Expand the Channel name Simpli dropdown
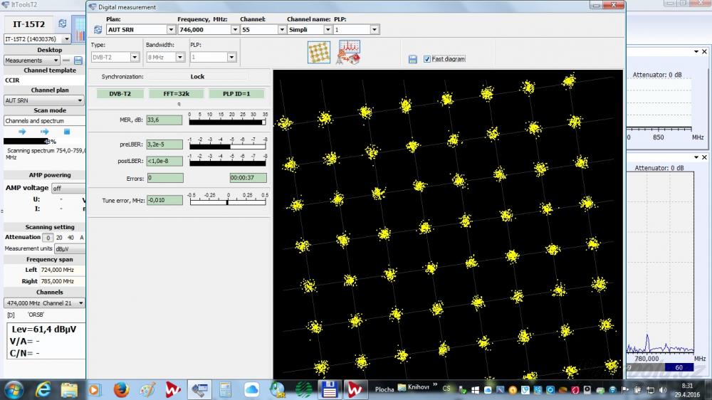Image resolution: width=712 pixels, height=400 pixels. 328,29
